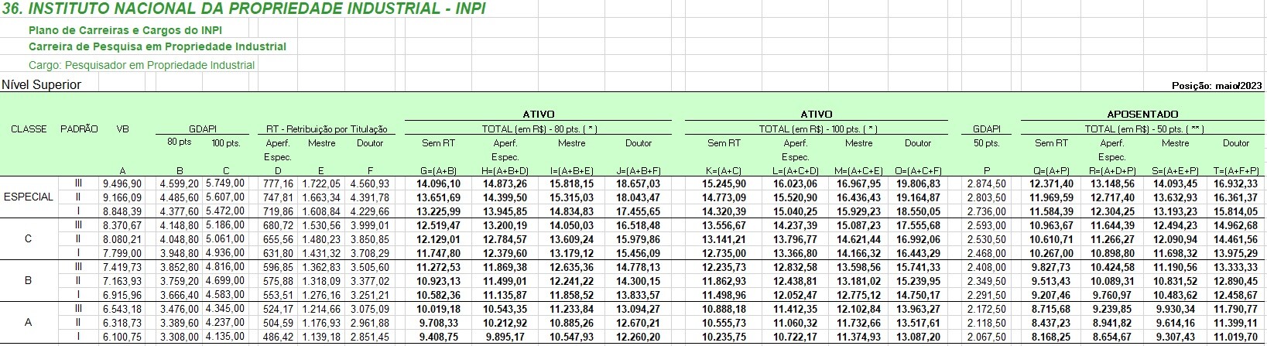Viewport: 1267px width, 346px height.
Task: Click the formula label 'T=(A+F+P)'
Action: pos(1236,171)
